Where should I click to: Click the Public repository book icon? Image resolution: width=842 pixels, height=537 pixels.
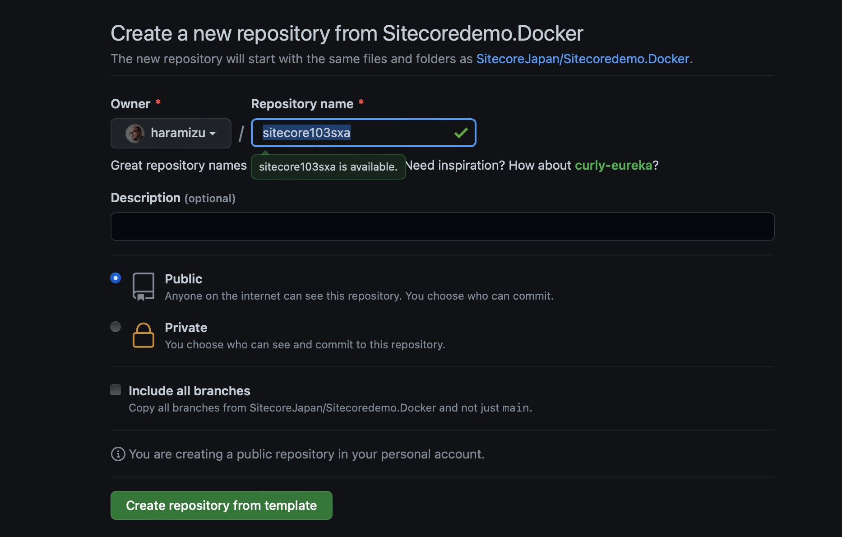click(143, 286)
